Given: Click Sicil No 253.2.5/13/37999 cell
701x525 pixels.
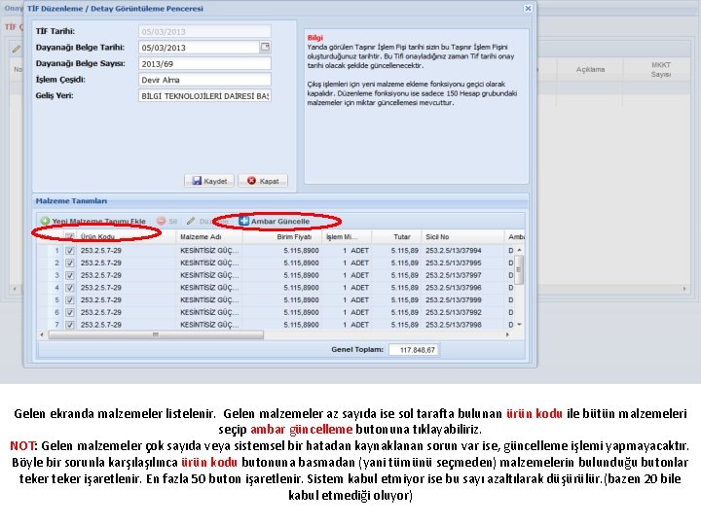Looking at the screenshot, I should pyautogui.click(x=463, y=300).
